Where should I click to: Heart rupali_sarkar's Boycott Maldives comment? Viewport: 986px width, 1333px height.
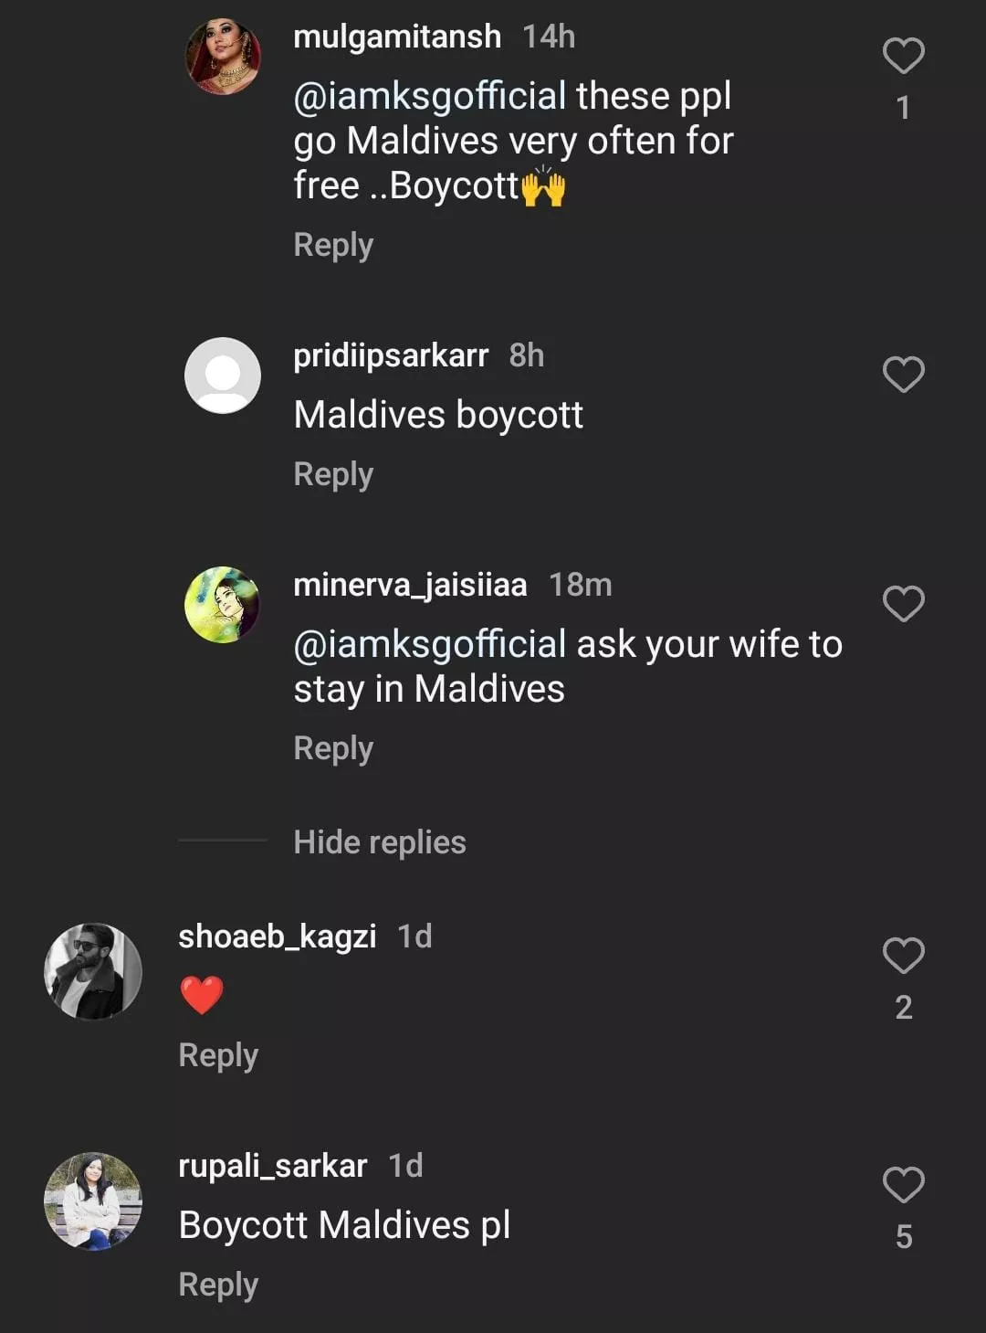903,1185
